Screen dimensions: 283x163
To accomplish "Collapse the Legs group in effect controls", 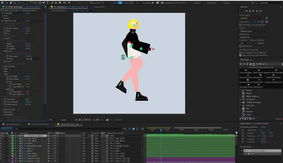I will point(3,74).
